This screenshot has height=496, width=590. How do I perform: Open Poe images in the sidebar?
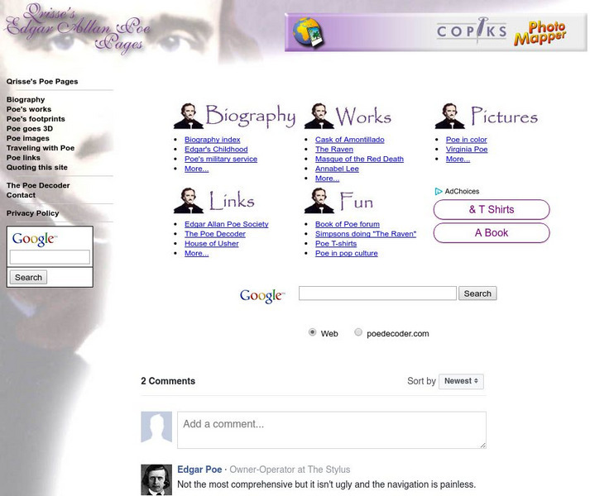click(28, 139)
